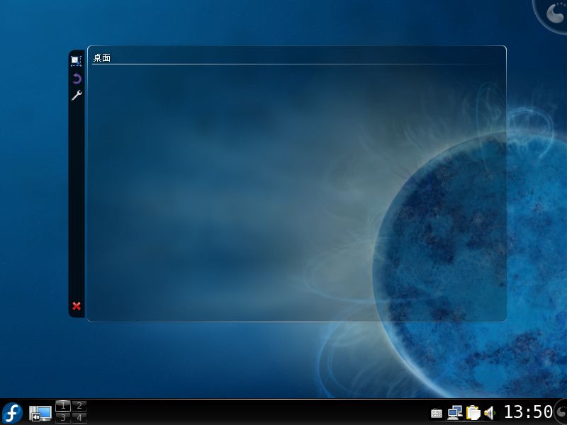Open widget settings with the wrench icon

77,95
